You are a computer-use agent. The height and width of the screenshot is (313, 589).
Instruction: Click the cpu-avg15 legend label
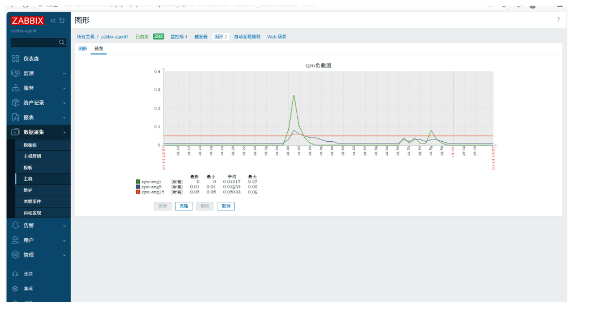(153, 192)
